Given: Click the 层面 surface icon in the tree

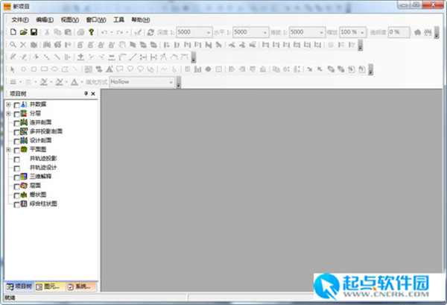Looking at the screenshot, I should [x=24, y=186].
